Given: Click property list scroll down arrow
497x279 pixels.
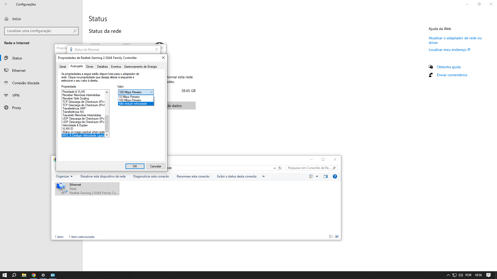Looking at the screenshot, I should click(107, 135).
